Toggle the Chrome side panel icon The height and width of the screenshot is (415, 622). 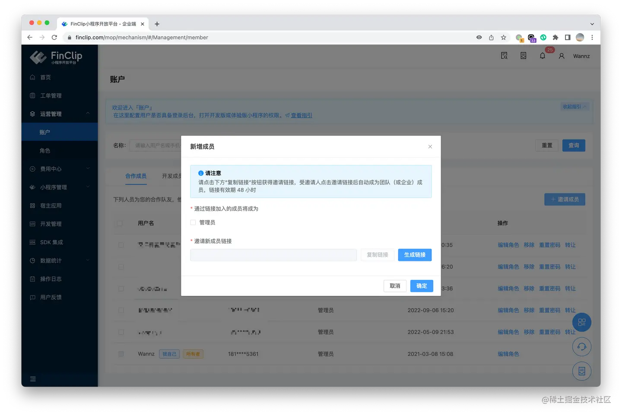(568, 38)
